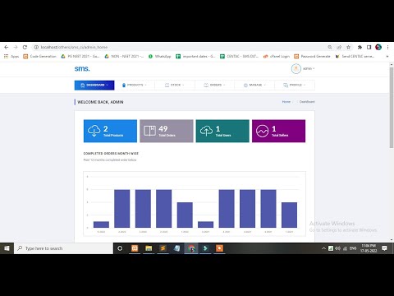Open File Explorer on taskbar
Image resolution: width=394 pixels, height=296 pixels.
[x=149, y=248]
